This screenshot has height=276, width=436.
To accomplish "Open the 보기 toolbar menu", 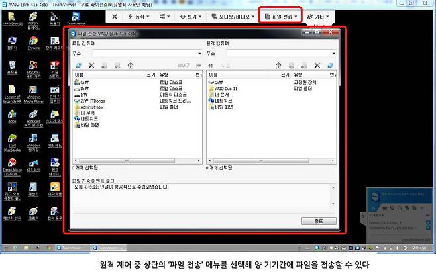I will (x=191, y=17).
